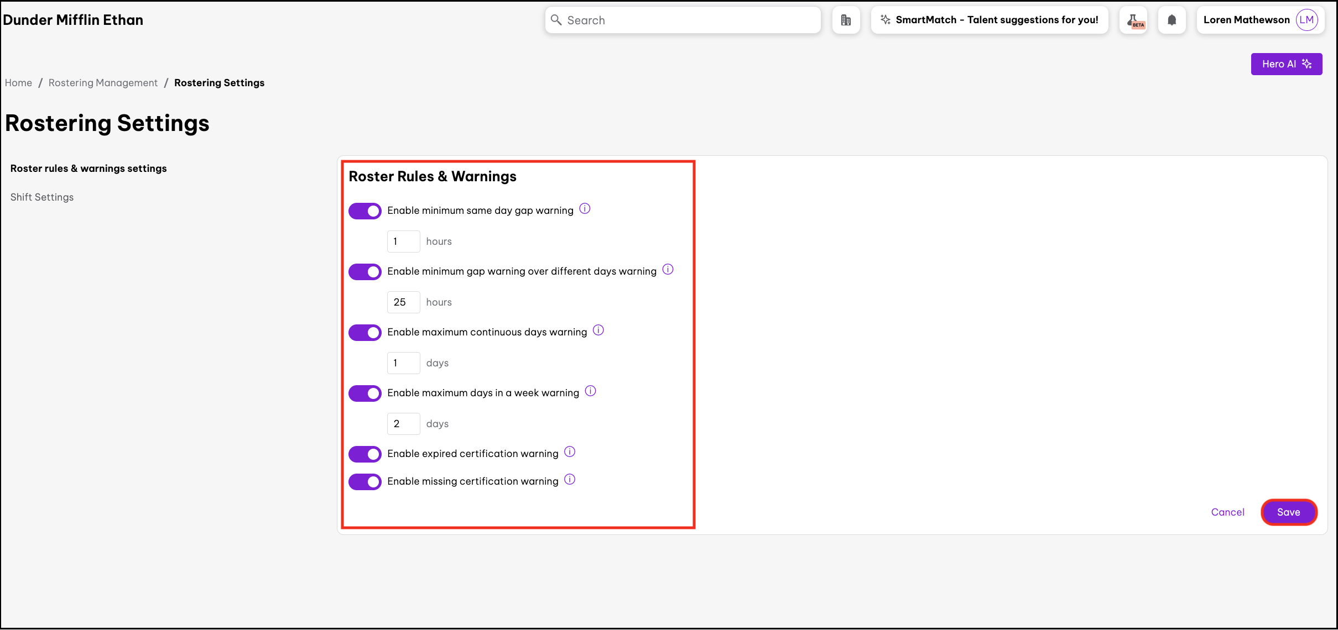This screenshot has width=1338, height=630.
Task: Open Shift Settings section
Action: point(42,197)
